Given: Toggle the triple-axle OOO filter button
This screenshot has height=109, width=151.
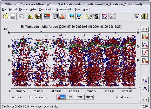Looking at the screenshot, I should coord(89,97).
